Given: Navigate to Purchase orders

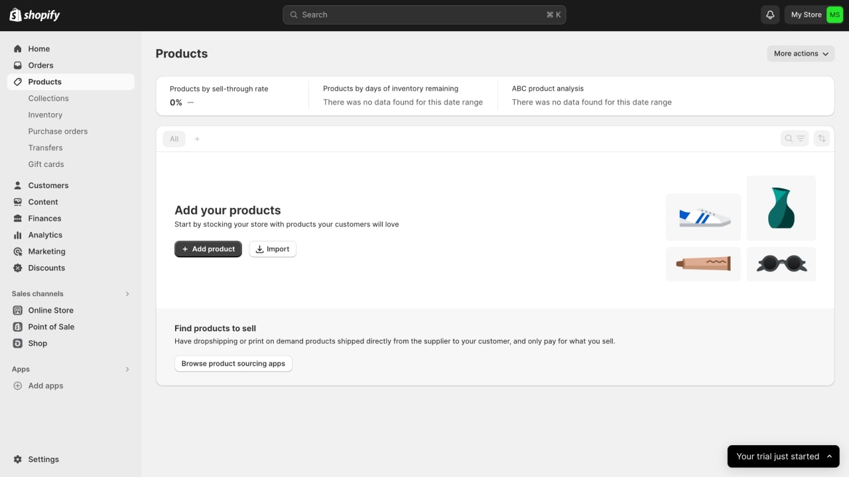Looking at the screenshot, I should (58, 131).
